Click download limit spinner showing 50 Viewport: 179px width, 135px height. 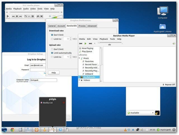(x=67, y=39)
